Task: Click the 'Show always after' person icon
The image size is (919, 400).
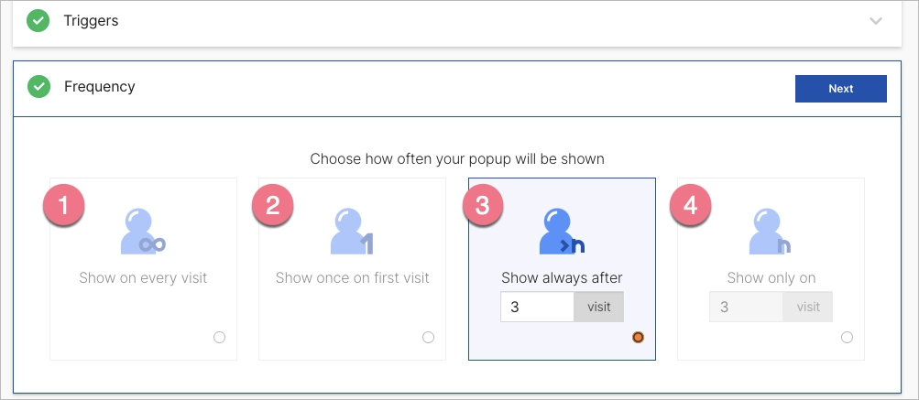Action: point(561,231)
